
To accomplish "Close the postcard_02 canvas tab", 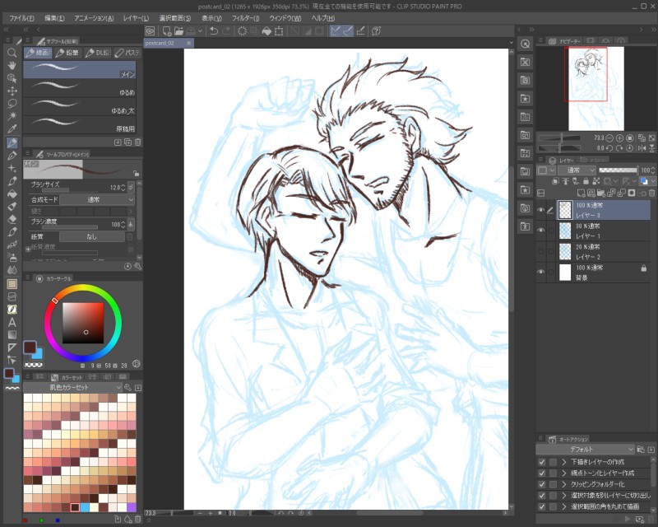I will click(189, 43).
